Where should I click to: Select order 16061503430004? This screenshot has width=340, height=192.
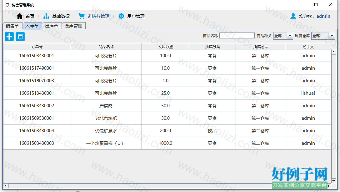(37, 131)
